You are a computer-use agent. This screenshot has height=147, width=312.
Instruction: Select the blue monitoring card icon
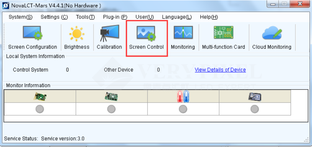pos(255,97)
